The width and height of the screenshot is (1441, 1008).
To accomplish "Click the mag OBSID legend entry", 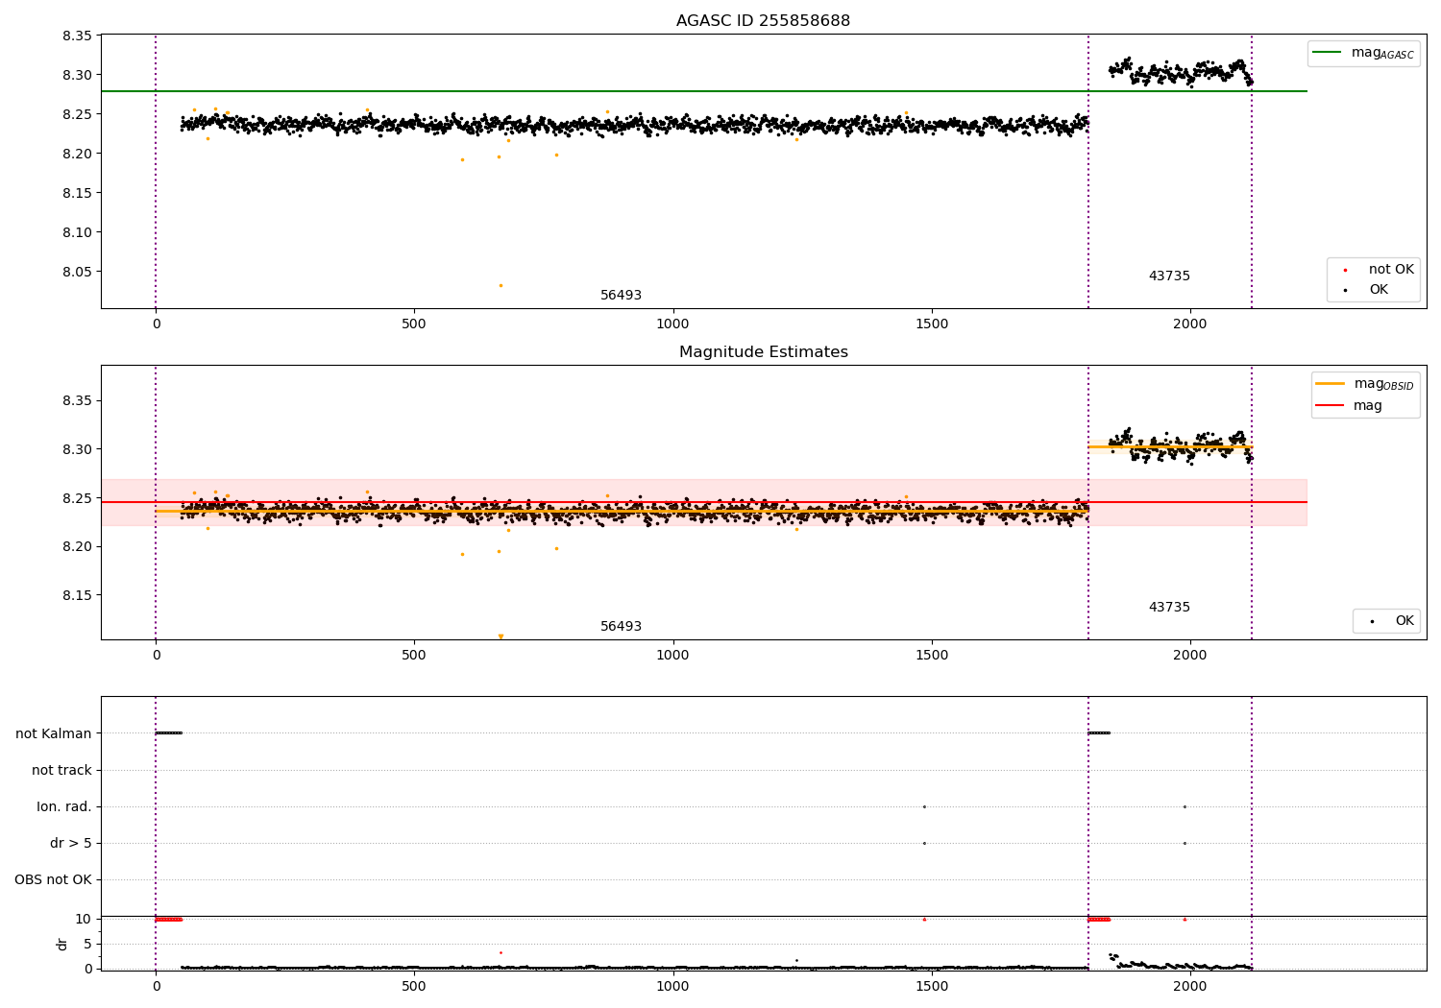I will tap(1365, 384).
